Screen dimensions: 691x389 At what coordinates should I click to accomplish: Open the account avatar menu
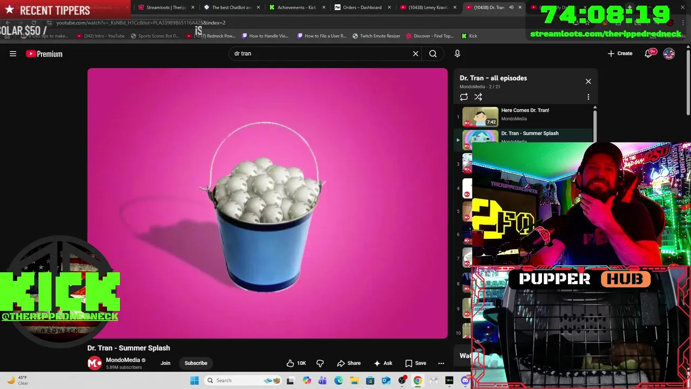click(669, 53)
